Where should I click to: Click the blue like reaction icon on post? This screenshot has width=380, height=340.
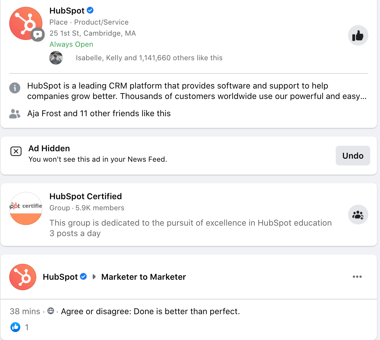pyautogui.click(x=15, y=327)
